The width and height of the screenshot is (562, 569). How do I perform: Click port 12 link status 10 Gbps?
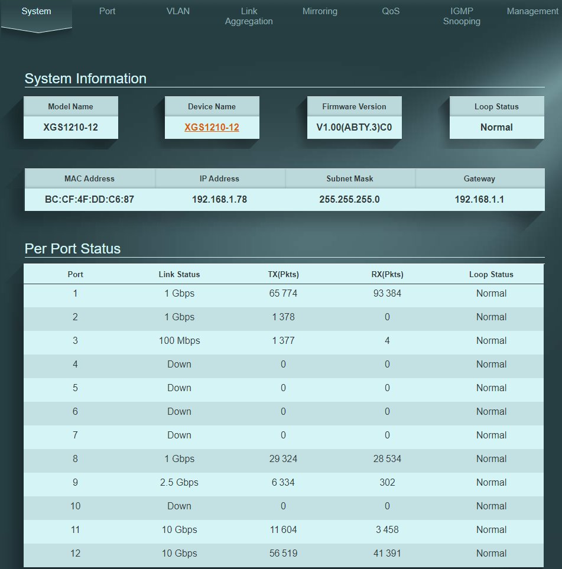[x=179, y=553]
